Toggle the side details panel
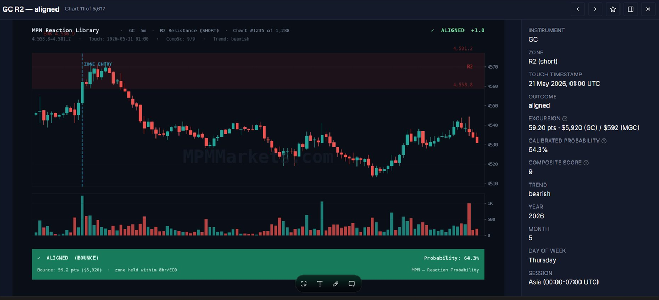 pyautogui.click(x=630, y=9)
